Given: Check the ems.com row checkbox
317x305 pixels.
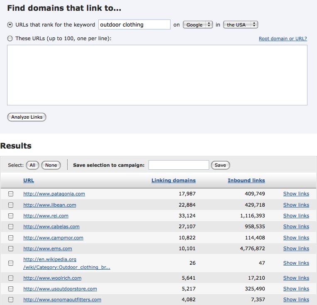Looking at the screenshot, I should pyautogui.click(x=11, y=249).
